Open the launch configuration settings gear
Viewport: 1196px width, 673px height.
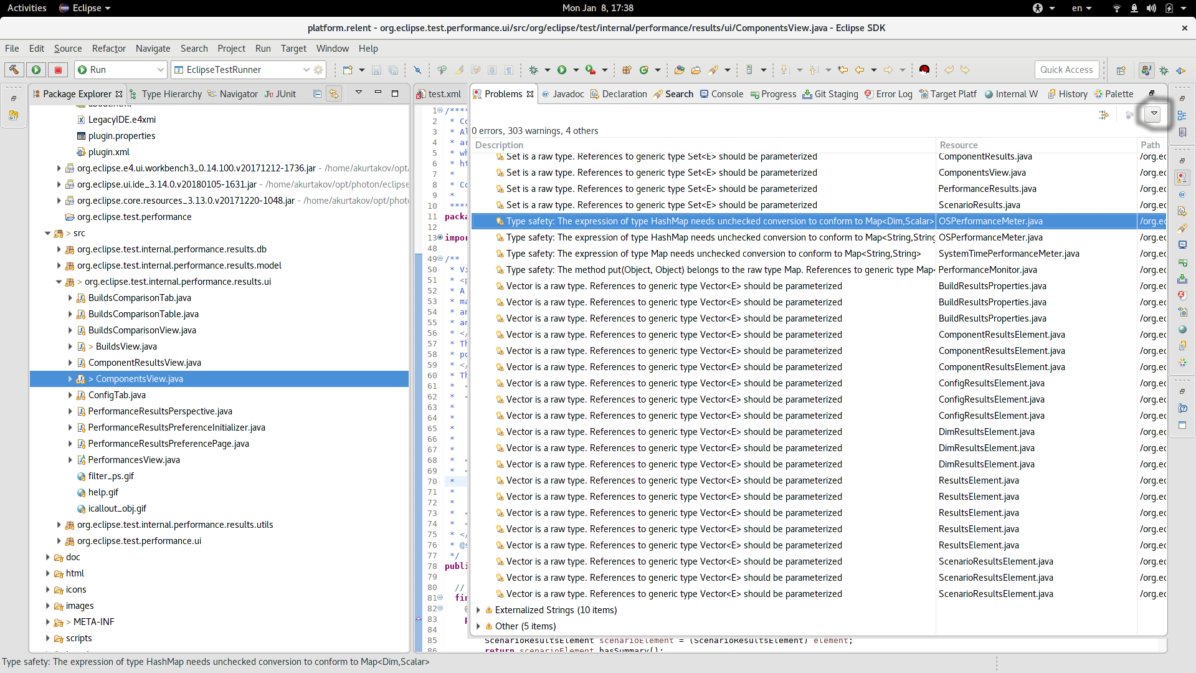tap(318, 70)
